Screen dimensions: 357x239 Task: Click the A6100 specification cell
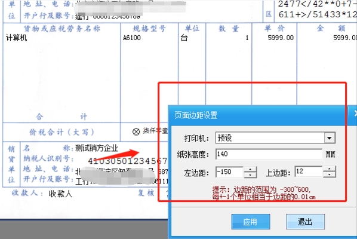132,38
